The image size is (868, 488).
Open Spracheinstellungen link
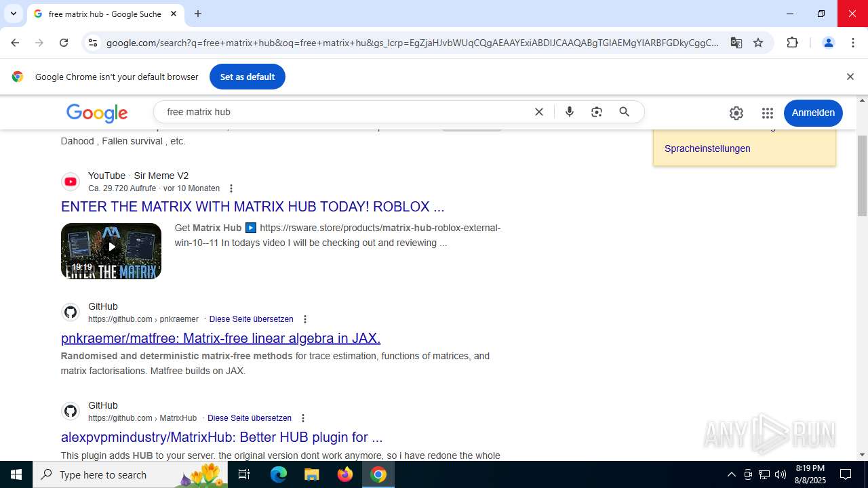coord(707,148)
